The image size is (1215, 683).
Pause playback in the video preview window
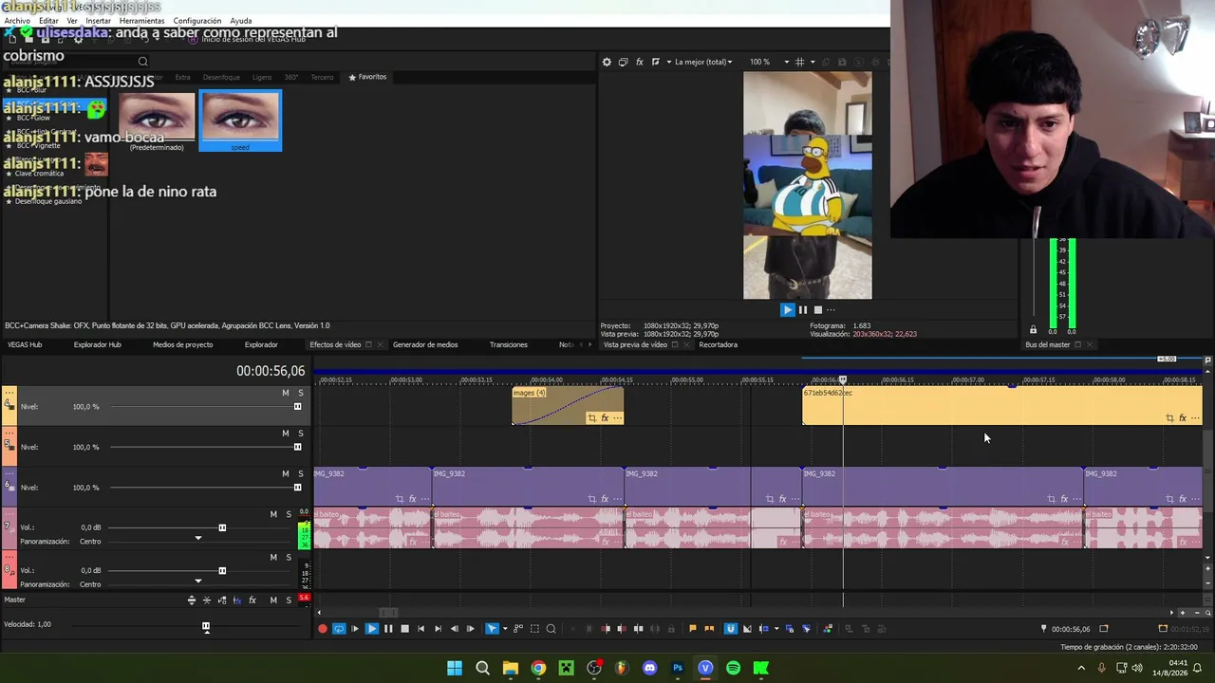pyautogui.click(x=802, y=309)
